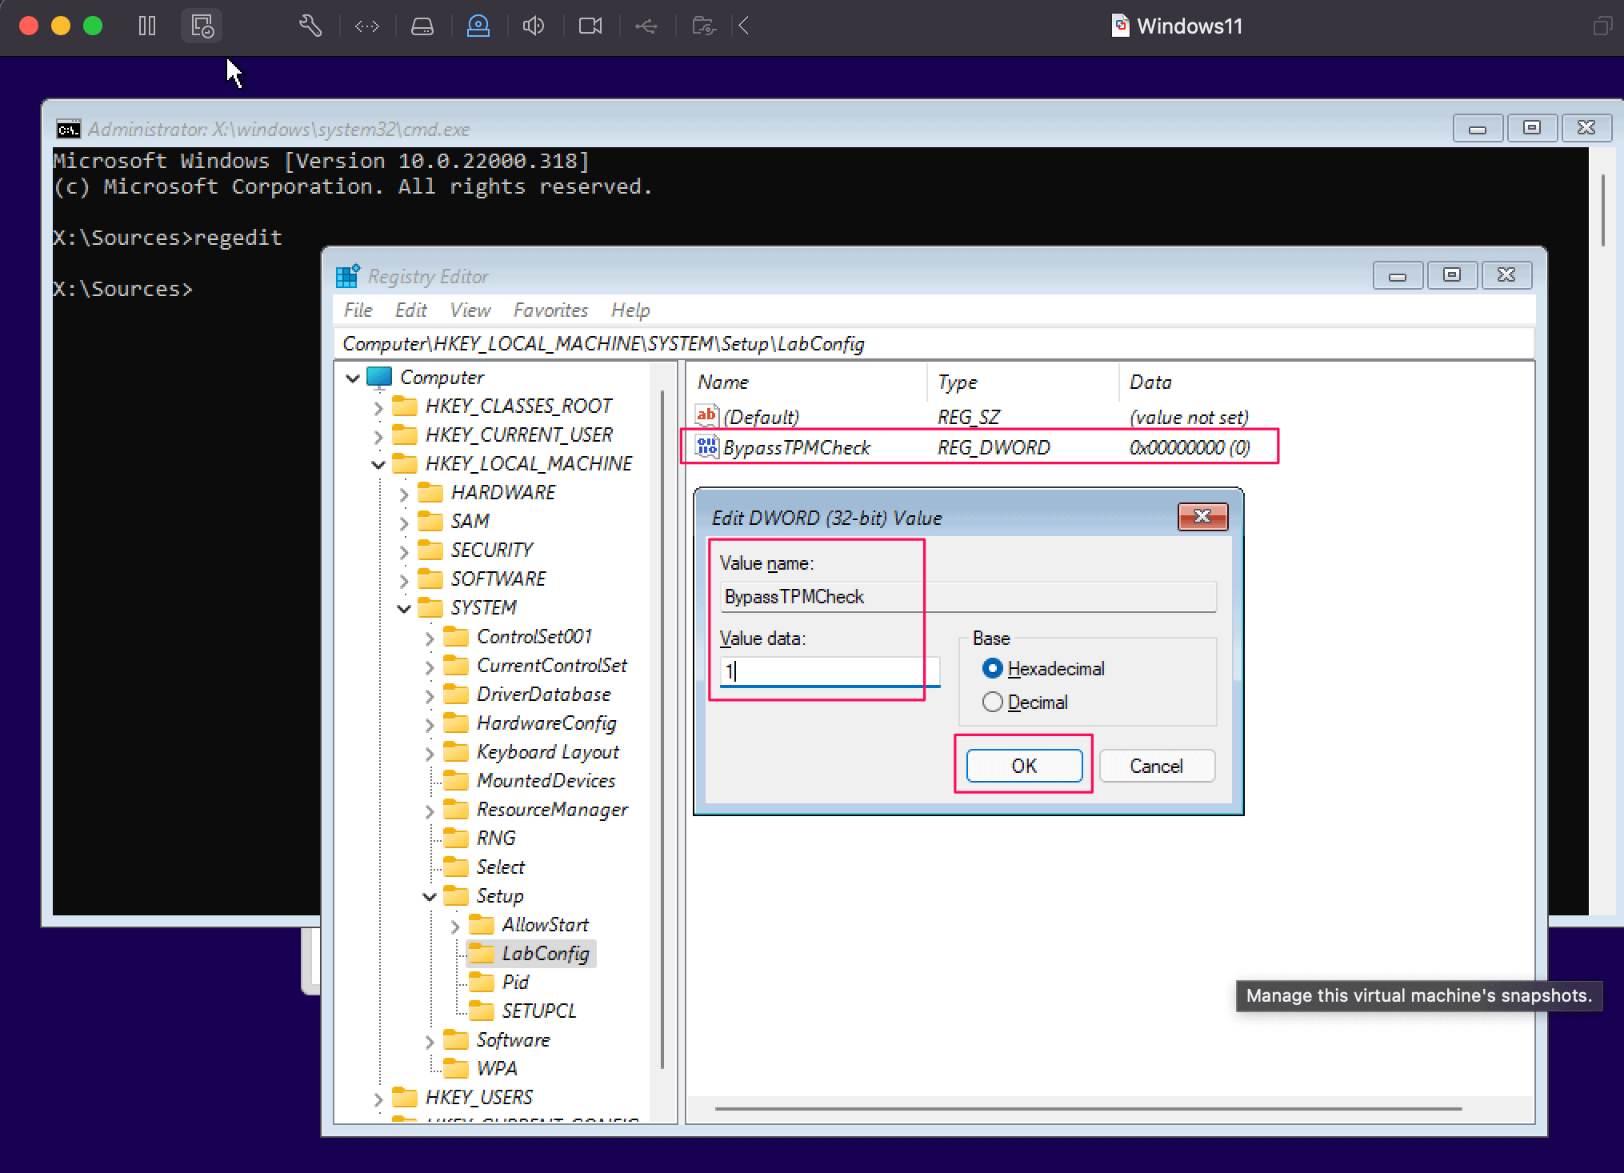Click the Value data input field

coord(830,671)
